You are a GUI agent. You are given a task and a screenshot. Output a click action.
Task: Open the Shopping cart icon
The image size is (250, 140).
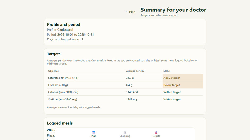tap(125, 132)
